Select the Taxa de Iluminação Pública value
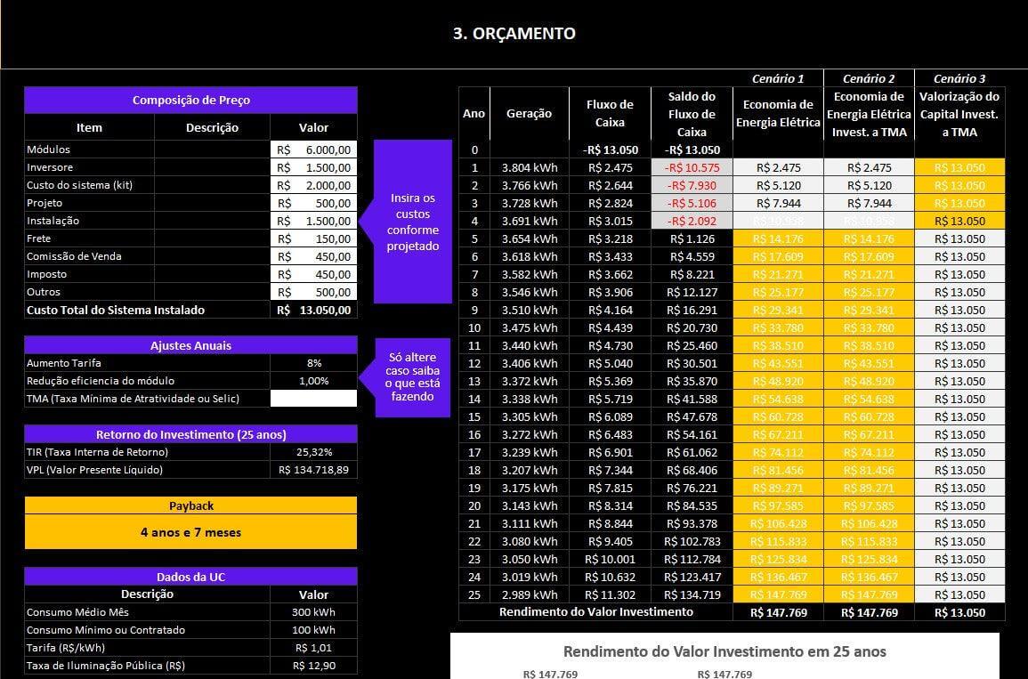 pos(313,666)
